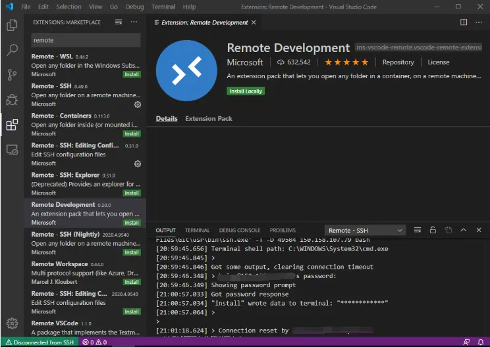Viewport: 490px width, 347px height.
Task: Open the Remote - SSH output channel dropdown
Action: point(366,230)
